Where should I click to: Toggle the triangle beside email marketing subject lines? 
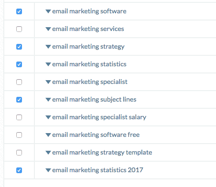coord(48,100)
